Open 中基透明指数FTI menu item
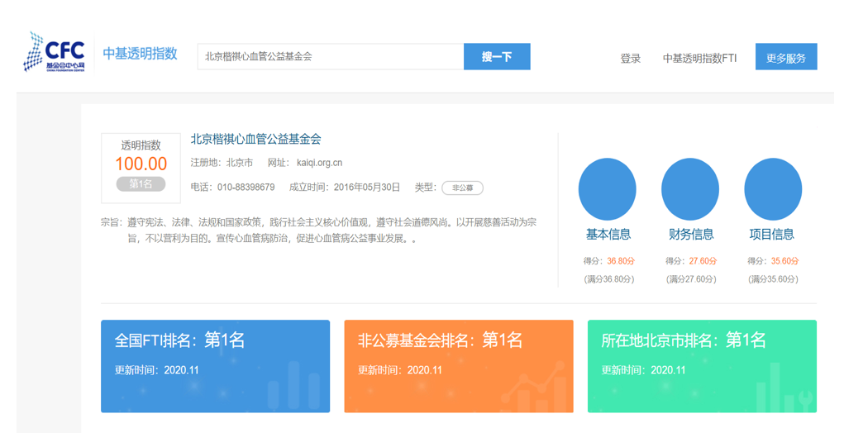 699,58
